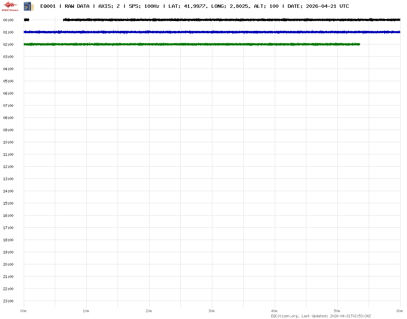Image resolution: width=407 pixels, height=319 pixels.
Task: Click the 60m minute axis label
Action: (400, 311)
